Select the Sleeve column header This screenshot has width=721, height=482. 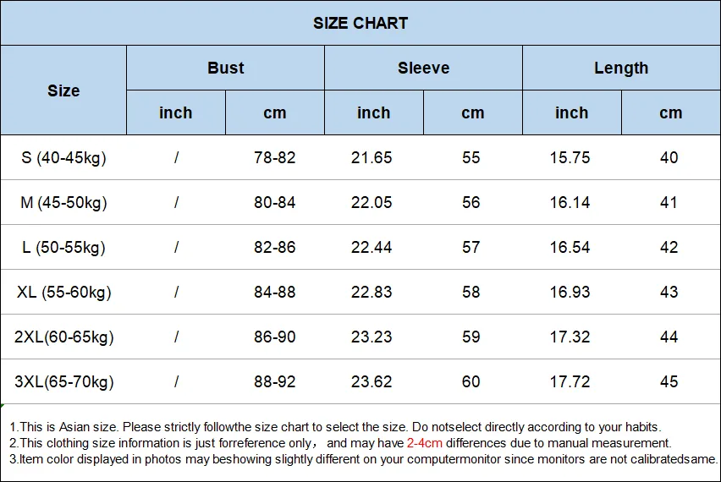point(423,68)
